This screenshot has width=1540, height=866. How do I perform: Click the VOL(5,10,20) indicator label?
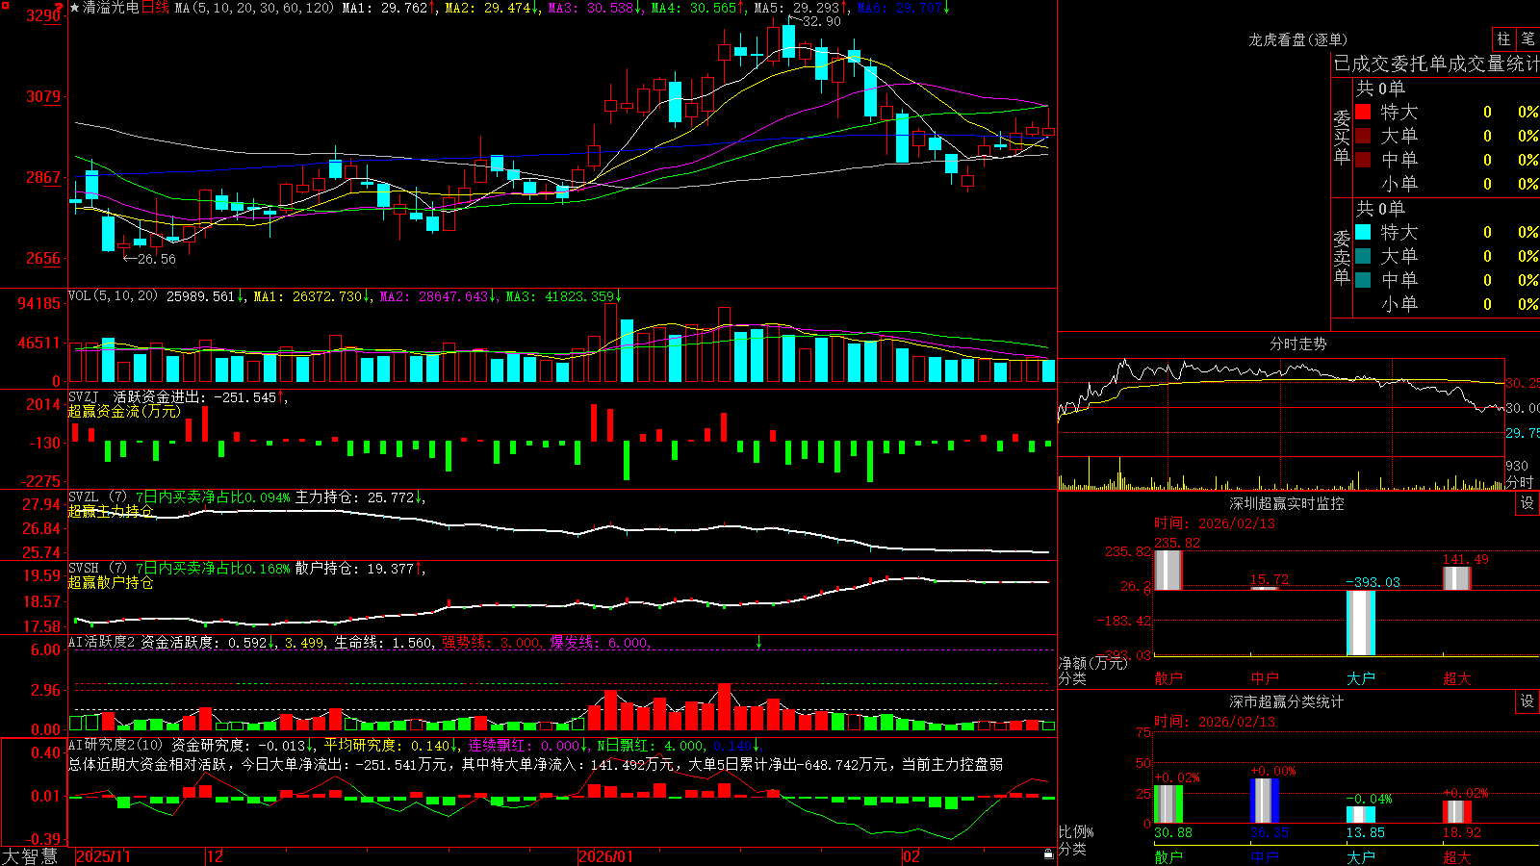pos(113,296)
